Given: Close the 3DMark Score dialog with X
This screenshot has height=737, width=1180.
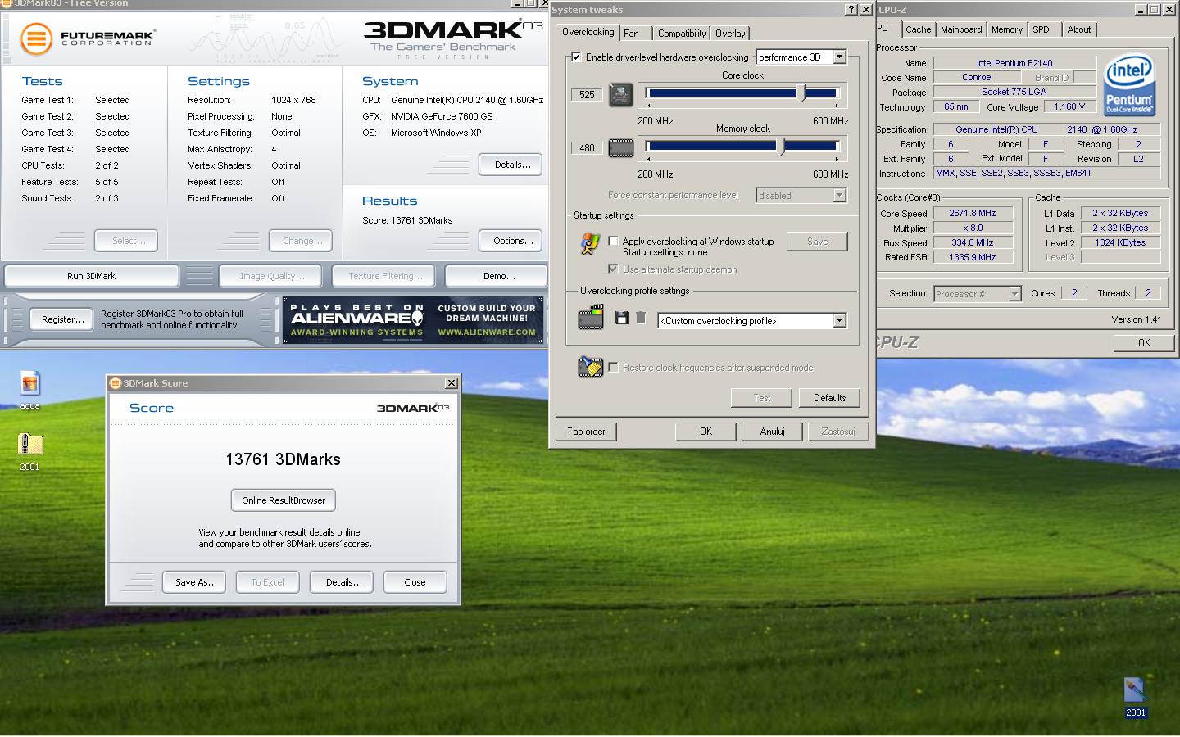Looking at the screenshot, I should 451,382.
